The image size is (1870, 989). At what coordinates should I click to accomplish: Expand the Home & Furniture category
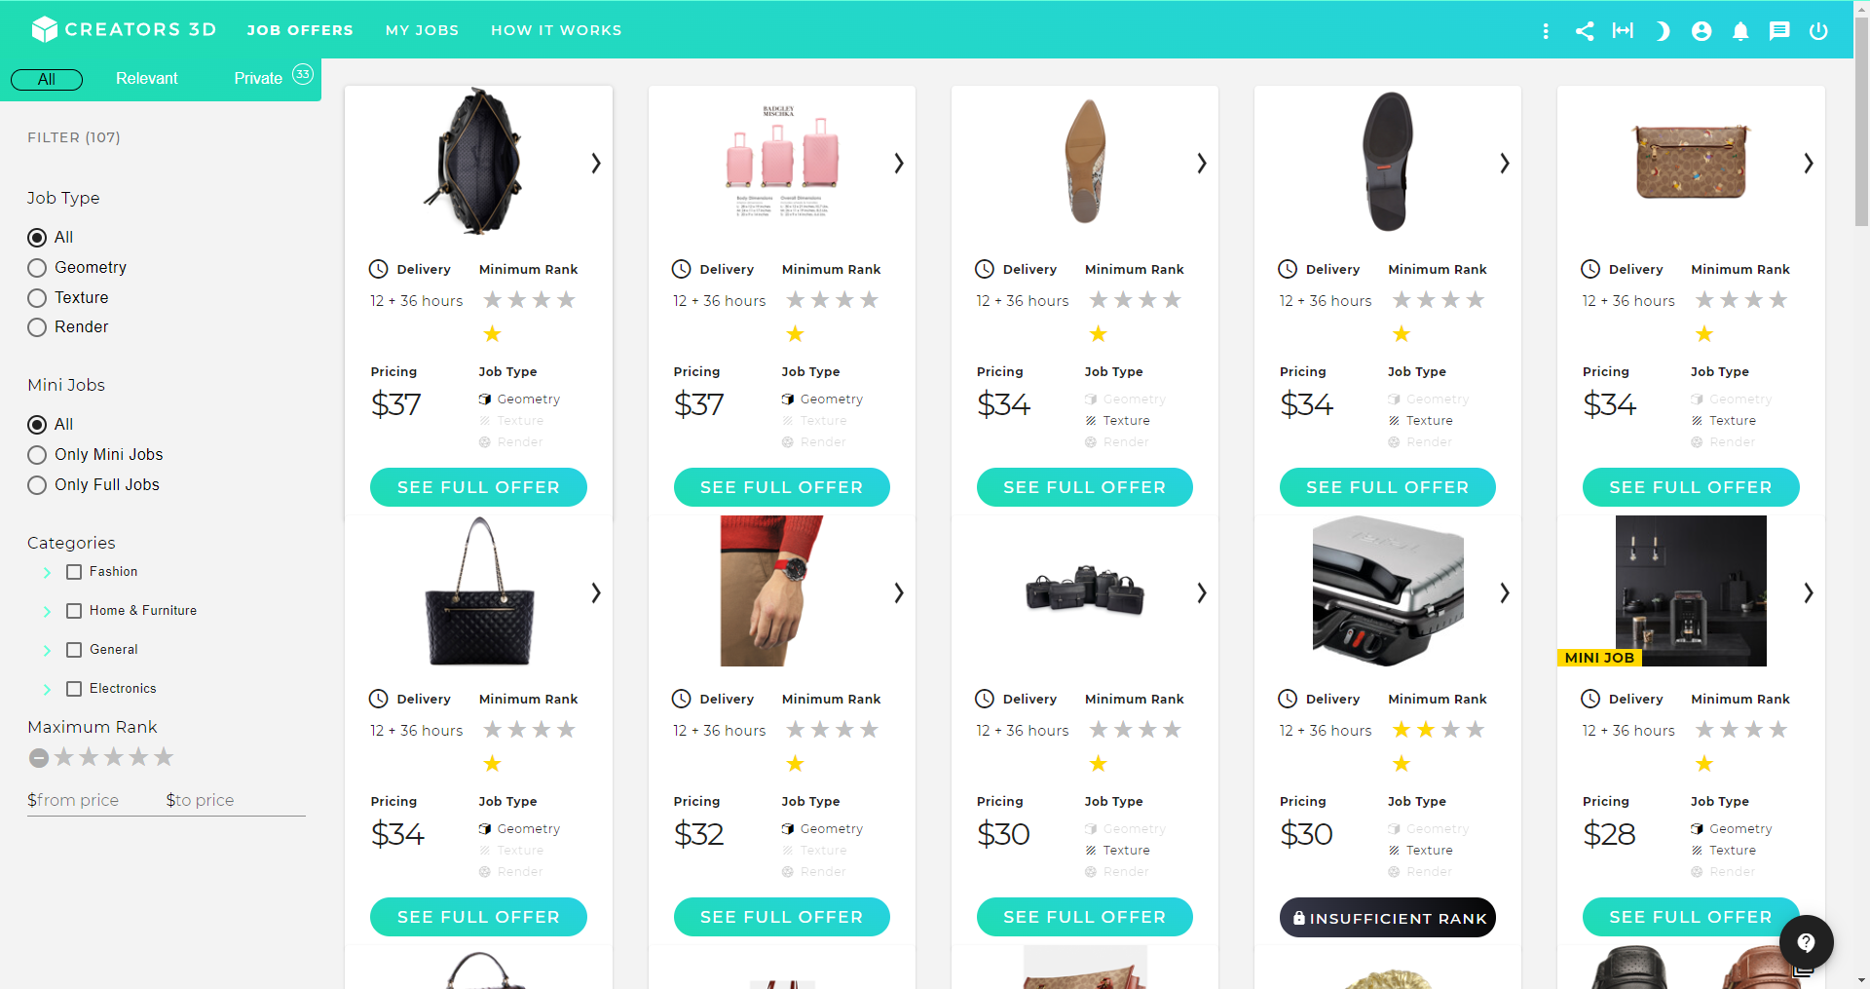47,611
